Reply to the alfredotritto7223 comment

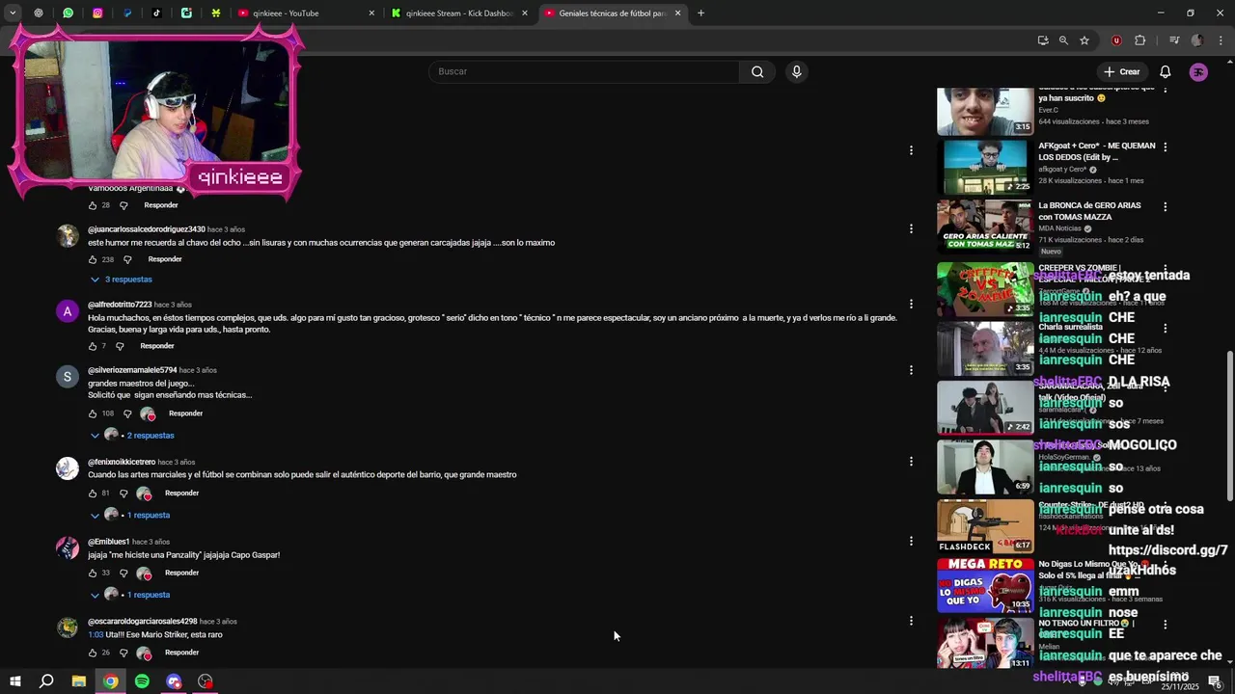click(x=157, y=346)
